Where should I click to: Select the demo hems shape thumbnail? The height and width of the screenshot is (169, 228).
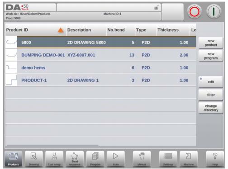point(11,68)
